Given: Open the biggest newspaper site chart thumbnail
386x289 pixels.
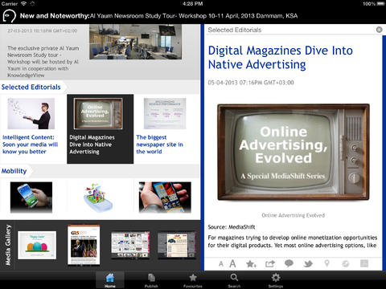Looking at the screenshot, I should click(165, 113).
